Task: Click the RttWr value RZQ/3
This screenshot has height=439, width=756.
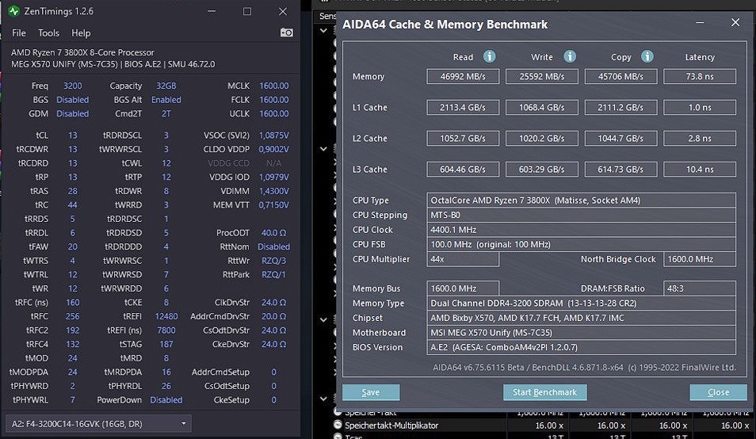Action: [274, 261]
